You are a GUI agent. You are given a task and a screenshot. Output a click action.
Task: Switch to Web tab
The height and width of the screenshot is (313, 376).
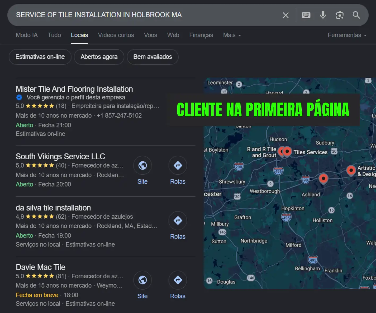point(173,35)
